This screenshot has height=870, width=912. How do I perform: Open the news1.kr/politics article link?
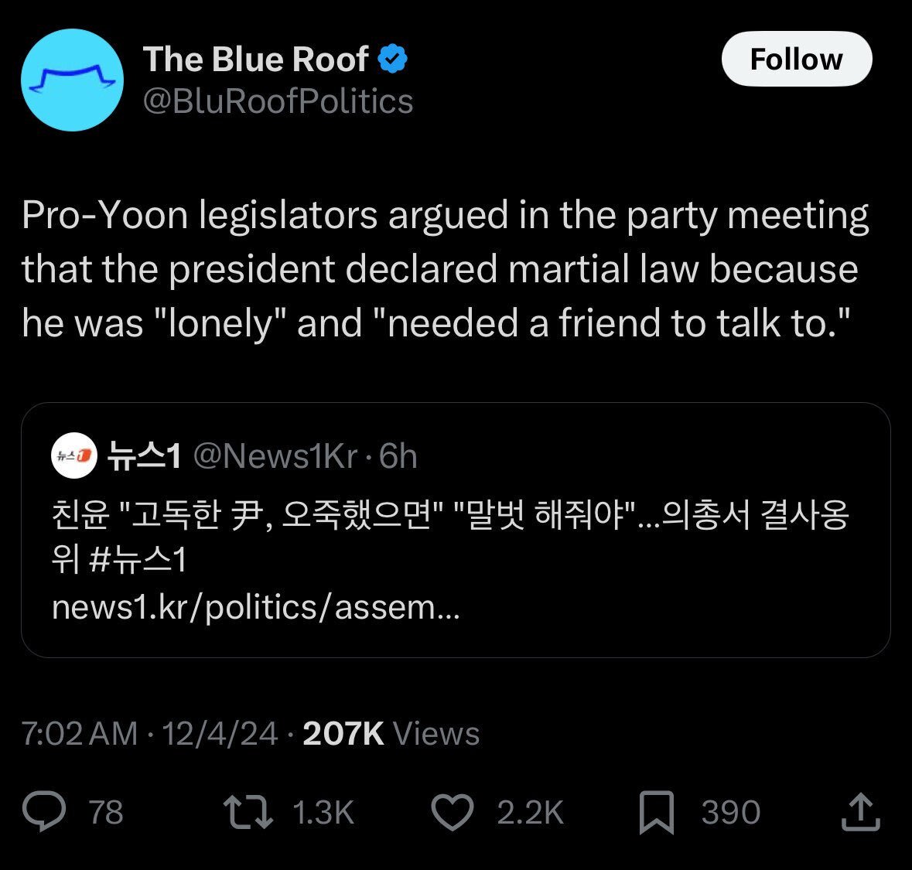pyautogui.click(x=255, y=608)
